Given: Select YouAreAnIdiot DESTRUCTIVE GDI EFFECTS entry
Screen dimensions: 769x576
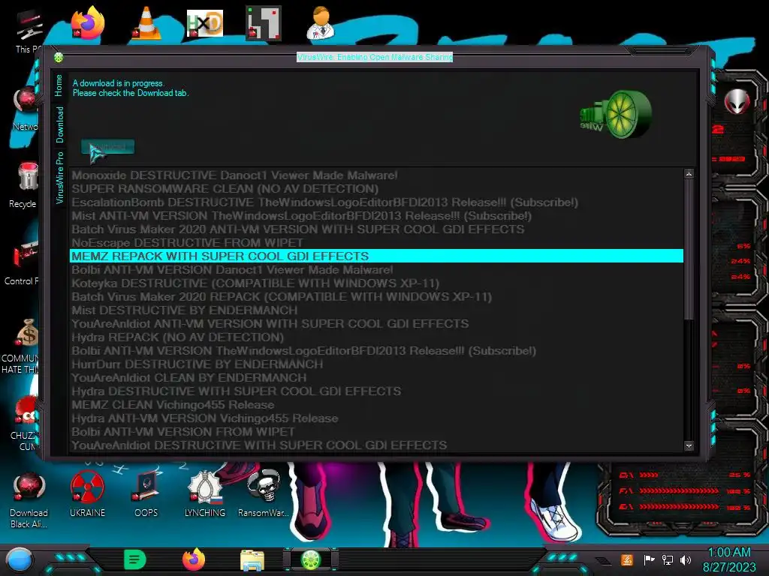Looking at the screenshot, I should point(377,445).
